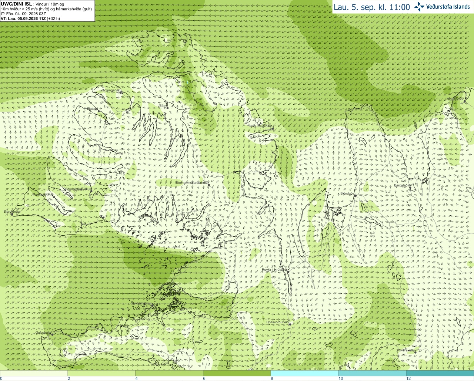Select the Bjargtangar station point
The height and width of the screenshot is (381, 474).
(x=12, y=214)
